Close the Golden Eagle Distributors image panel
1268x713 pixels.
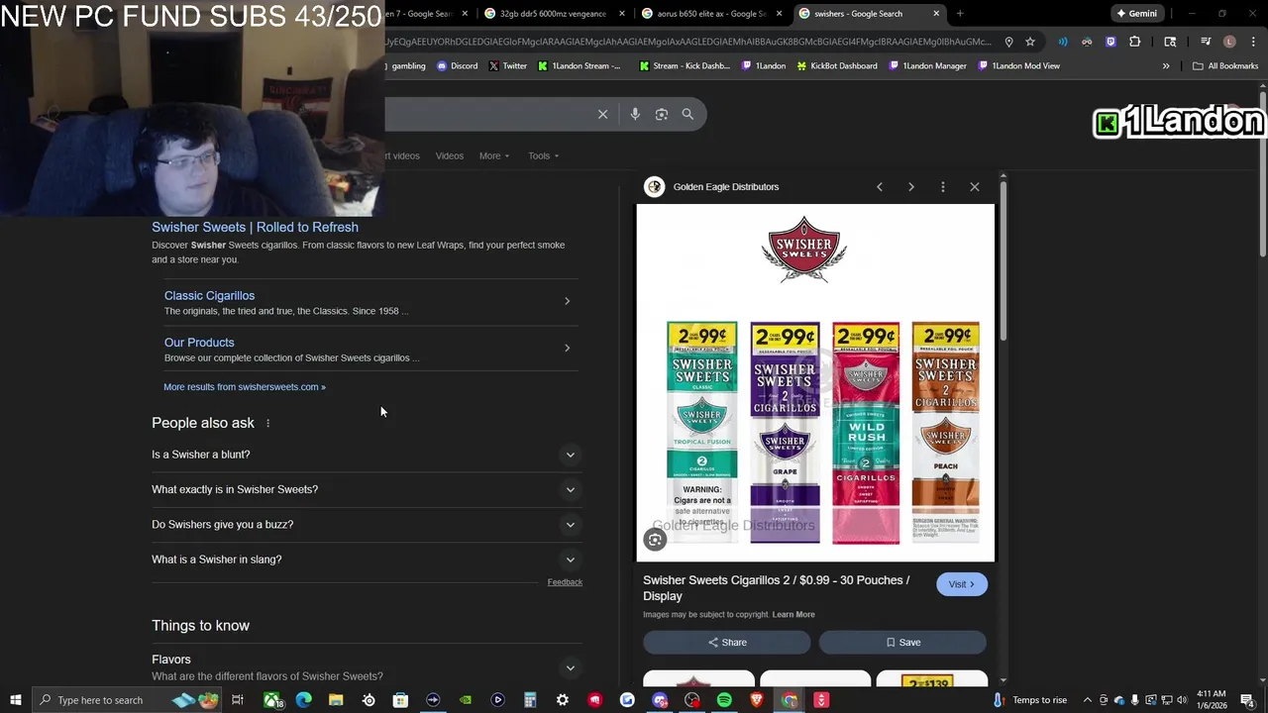click(975, 186)
